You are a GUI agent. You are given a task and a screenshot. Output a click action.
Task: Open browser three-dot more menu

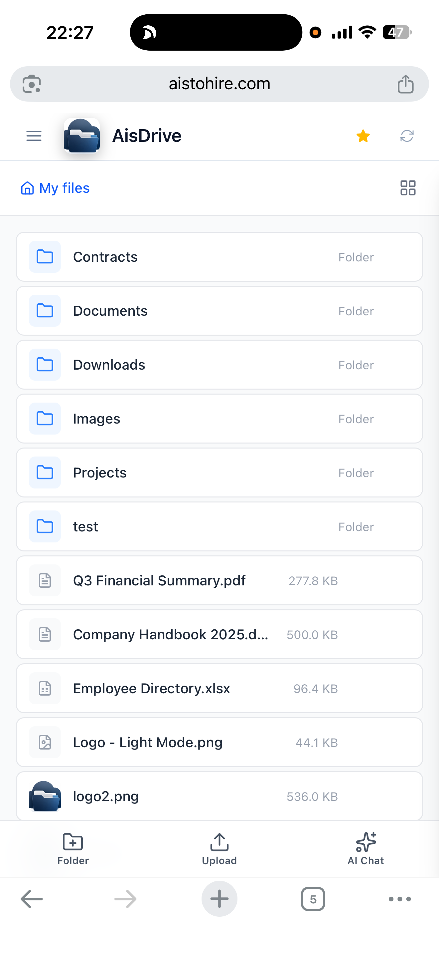400,899
